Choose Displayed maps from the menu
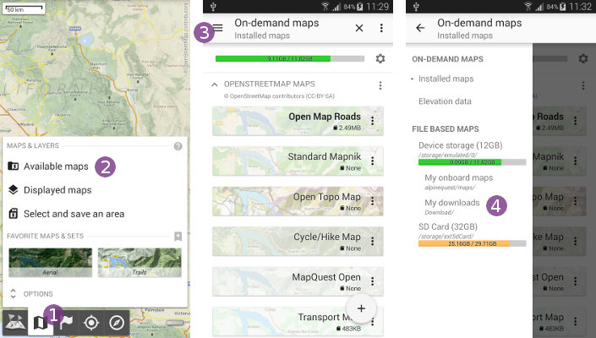 [x=57, y=190]
